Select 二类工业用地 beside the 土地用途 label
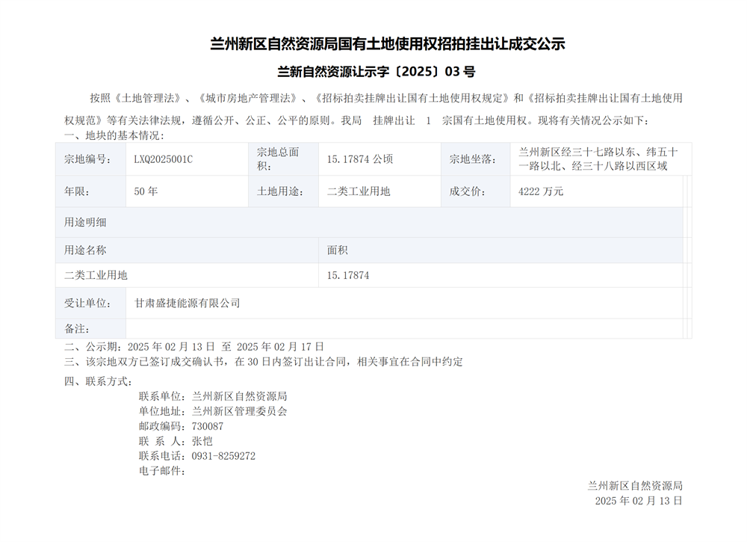This screenshot has width=747, height=542. point(359,191)
